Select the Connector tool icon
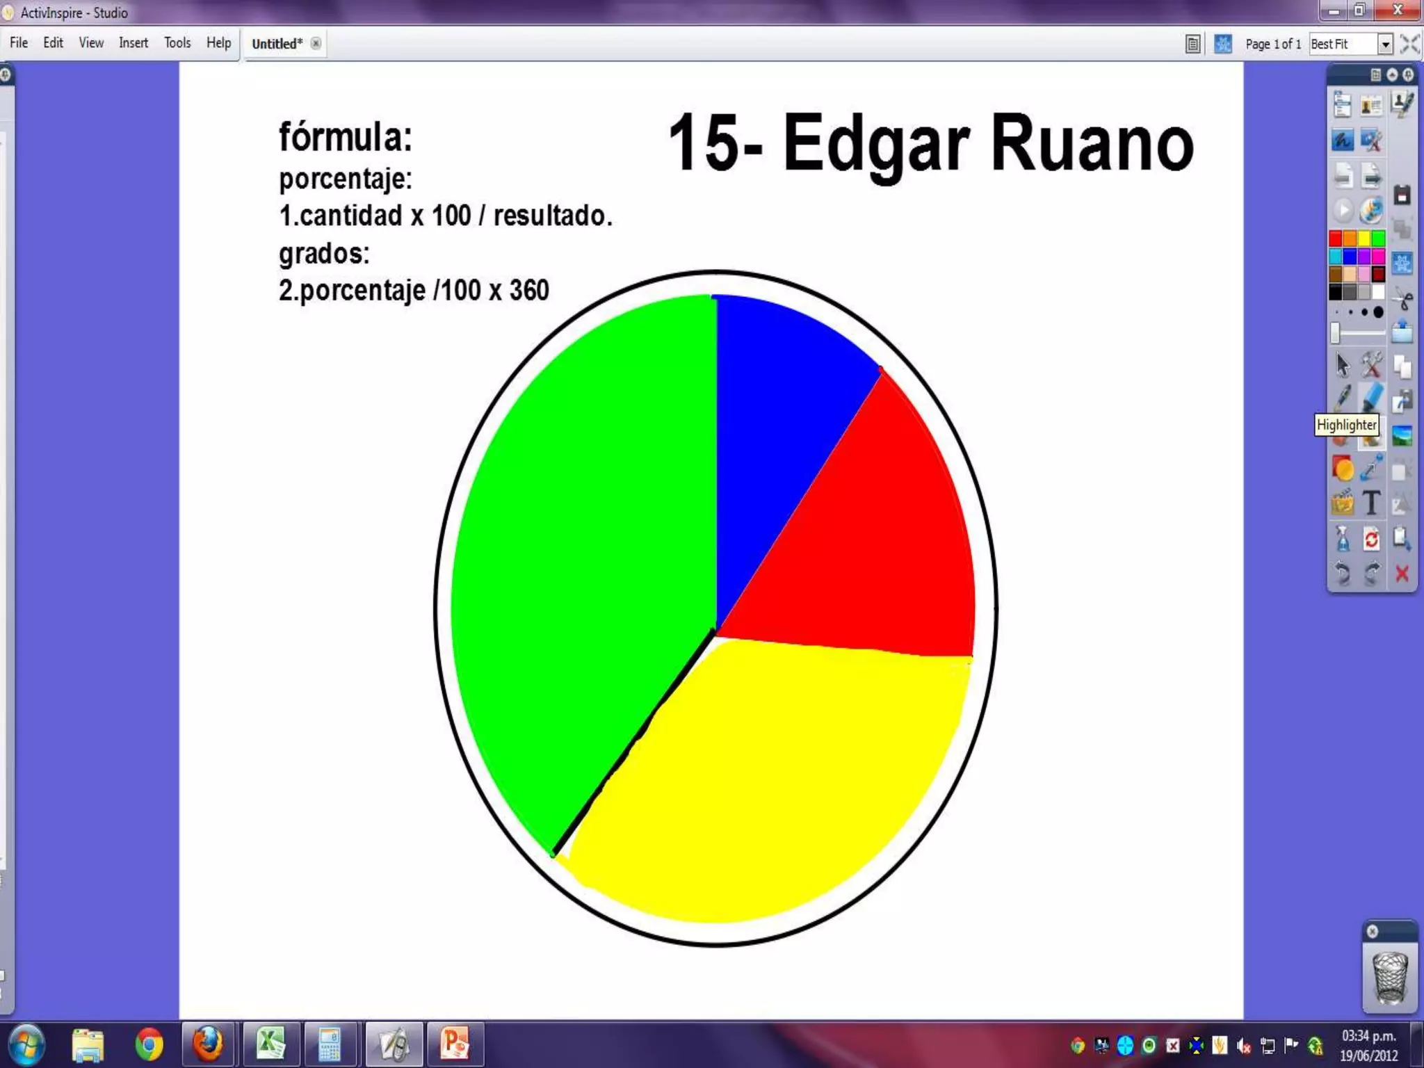 tap(1371, 469)
